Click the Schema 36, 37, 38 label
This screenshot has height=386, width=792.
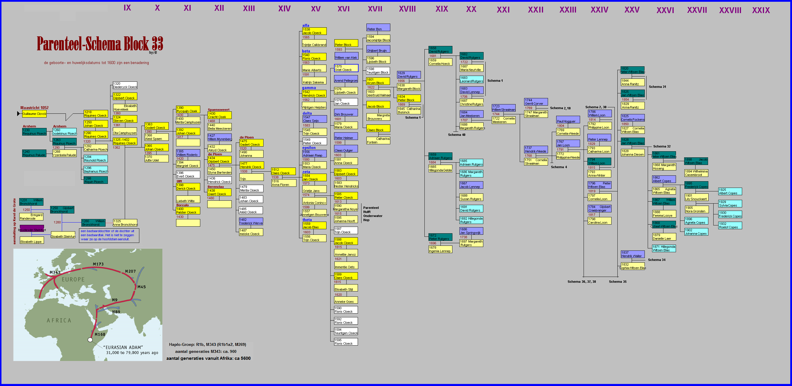point(582,282)
